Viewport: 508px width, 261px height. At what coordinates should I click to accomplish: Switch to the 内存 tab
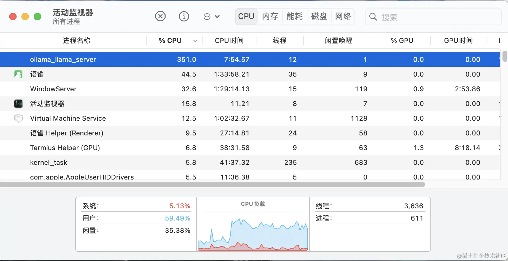(270, 16)
